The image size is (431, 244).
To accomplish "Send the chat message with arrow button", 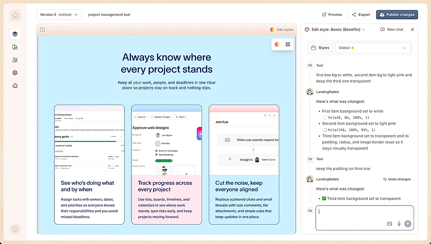I will tap(408, 224).
